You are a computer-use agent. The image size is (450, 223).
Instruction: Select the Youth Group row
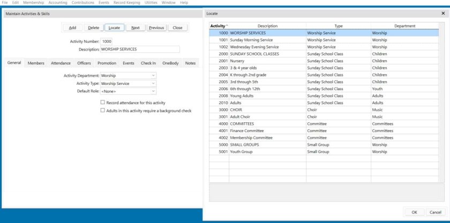click(x=324, y=152)
